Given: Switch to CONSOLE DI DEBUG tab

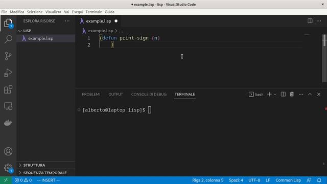Looking at the screenshot, I should pos(149,94).
